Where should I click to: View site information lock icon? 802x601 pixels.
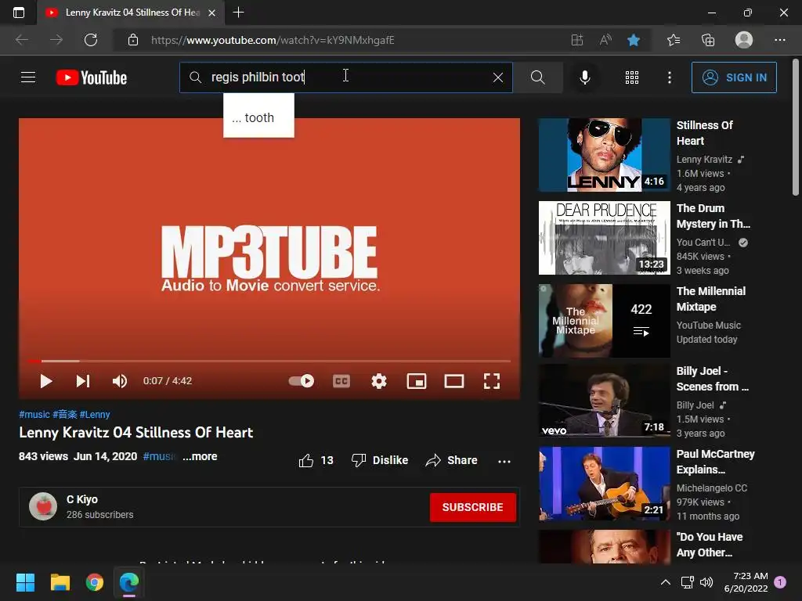pyautogui.click(x=133, y=40)
